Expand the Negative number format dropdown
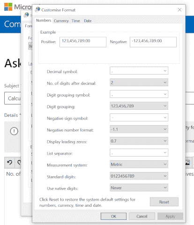194x225 pixels. pyautogui.click(x=139, y=129)
